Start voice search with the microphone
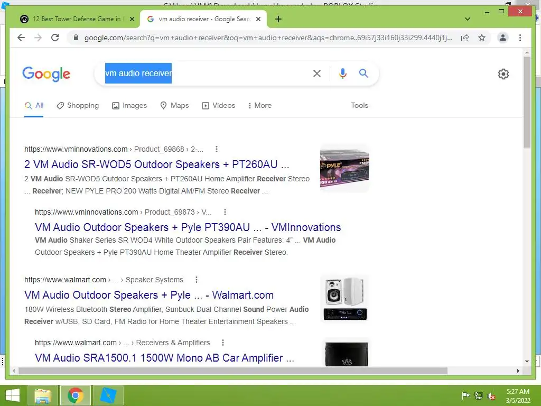 tap(342, 73)
